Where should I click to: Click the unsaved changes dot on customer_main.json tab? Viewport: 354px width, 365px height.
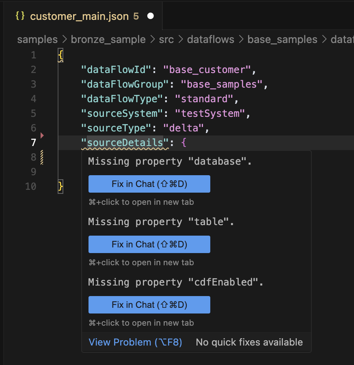tap(150, 16)
